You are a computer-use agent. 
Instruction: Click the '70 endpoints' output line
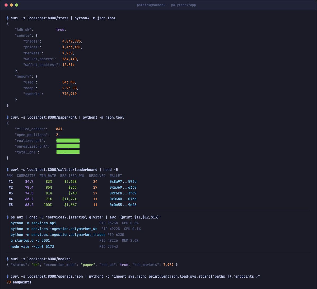pyautogui.click(x=19, y=282)
